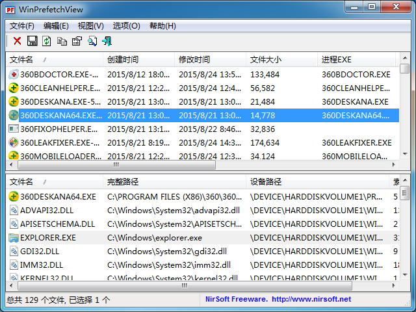Open the 视图(V) menu
Screen dimensions: 416x312
point(90,26)
